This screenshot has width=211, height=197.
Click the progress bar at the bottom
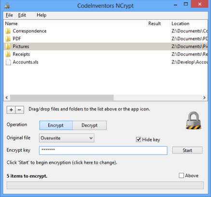[105, 185]
